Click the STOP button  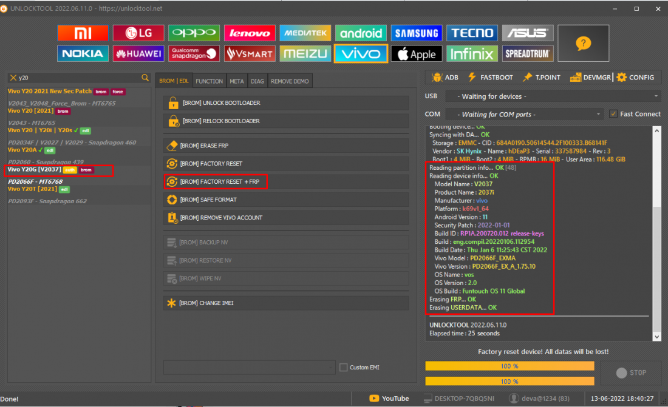click(631, 372)
